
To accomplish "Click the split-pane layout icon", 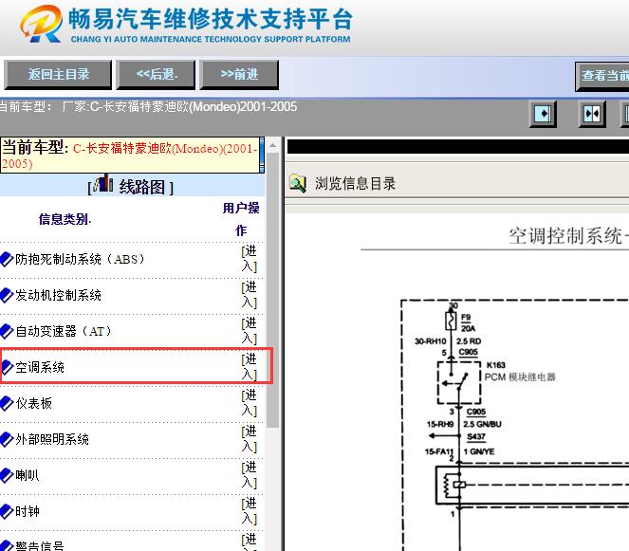I will pos(592,114).
